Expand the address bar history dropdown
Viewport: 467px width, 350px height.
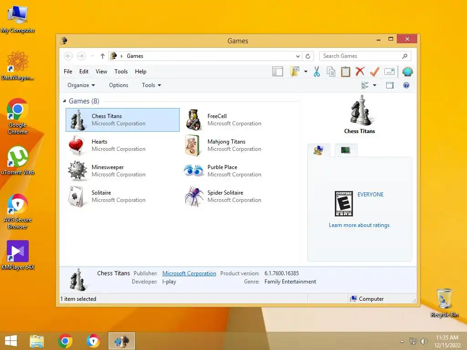pos(298,56)
